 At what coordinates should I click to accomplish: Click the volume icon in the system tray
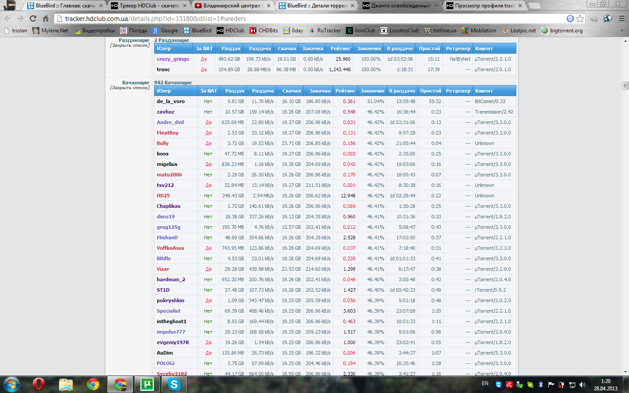(582, 385)
